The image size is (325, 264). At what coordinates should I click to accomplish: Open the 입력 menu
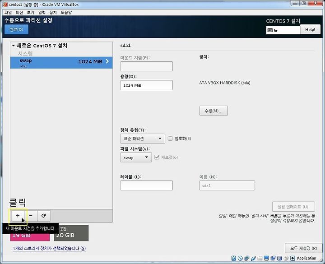(x=42, y=13)
